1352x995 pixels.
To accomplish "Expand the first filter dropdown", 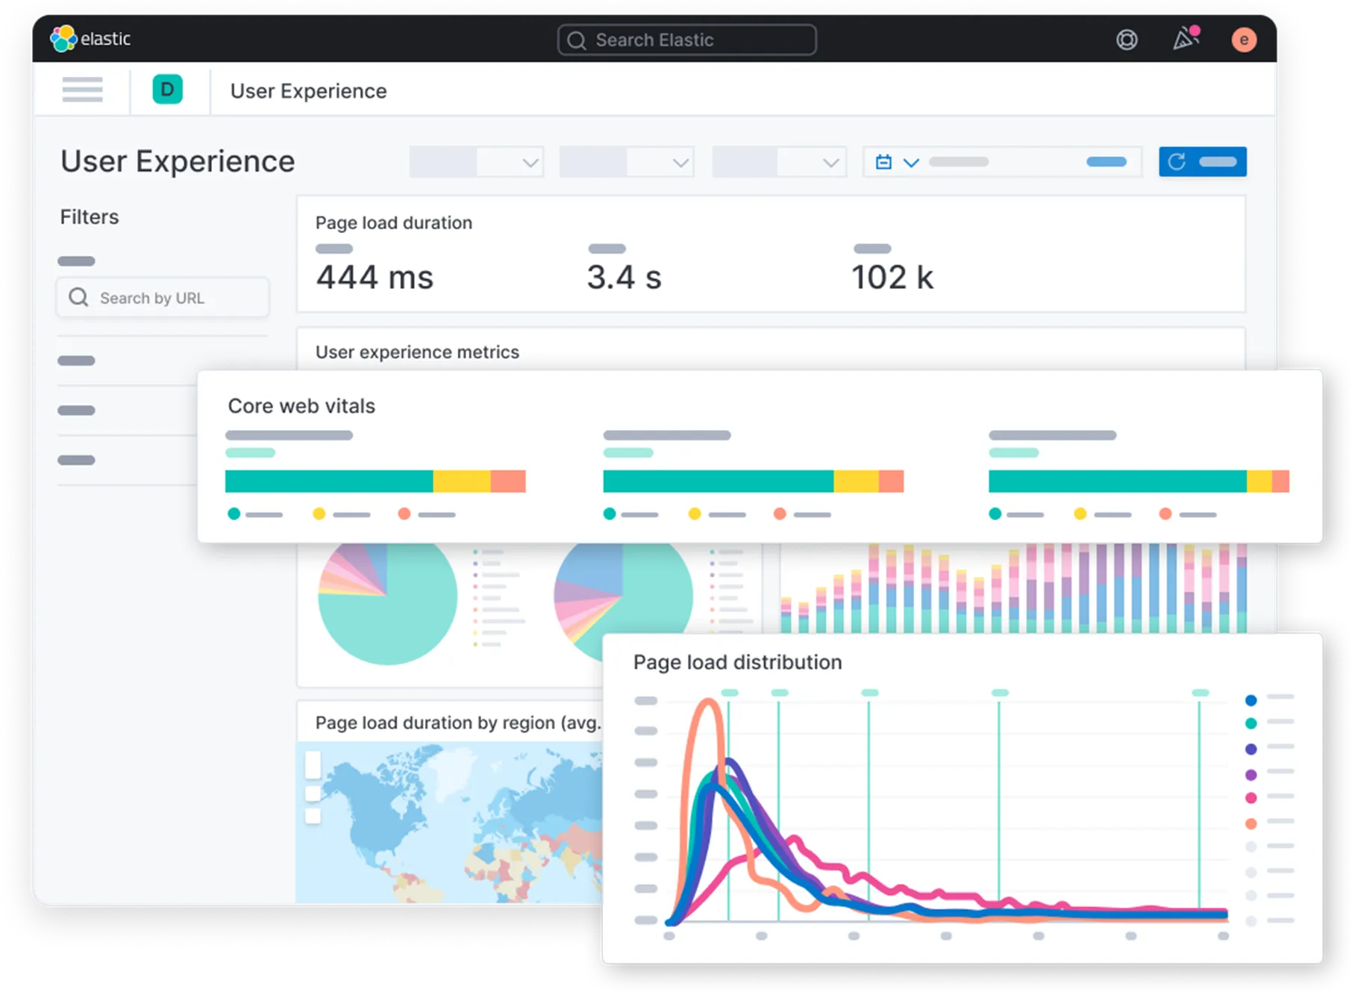I will point(476,162).
